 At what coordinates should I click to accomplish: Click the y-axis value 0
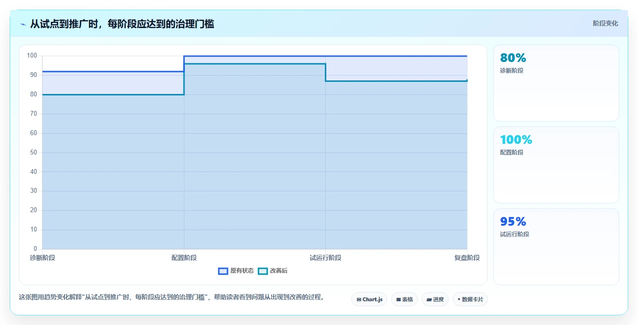[x=35, y=249]
